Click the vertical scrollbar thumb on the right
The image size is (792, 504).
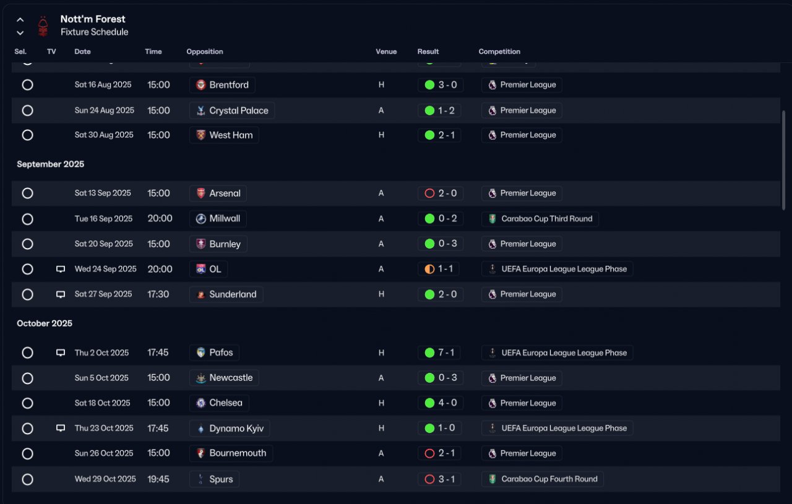pos(785,161)
